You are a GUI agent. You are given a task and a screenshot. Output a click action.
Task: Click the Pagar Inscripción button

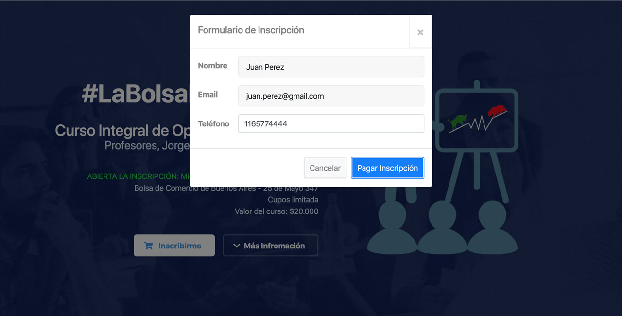(x=387, y=168)
